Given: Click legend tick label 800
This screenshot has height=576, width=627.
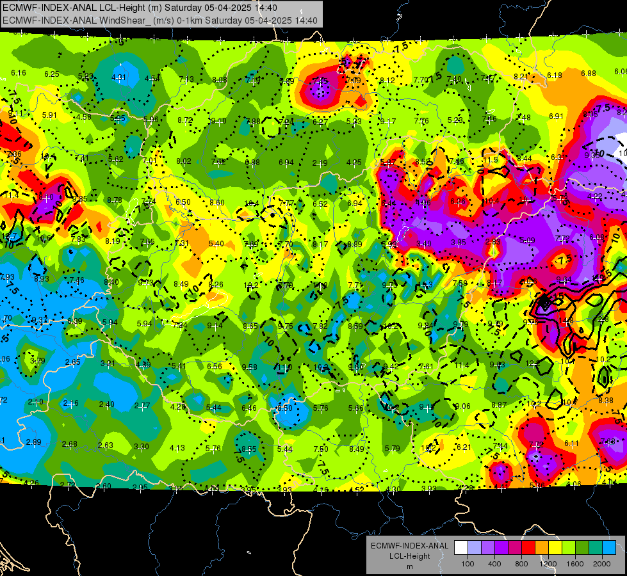Looking at the screenshot, I should [521, 564].
